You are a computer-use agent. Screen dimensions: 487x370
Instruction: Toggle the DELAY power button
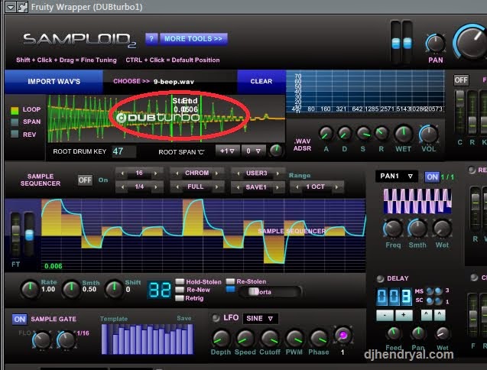380,278
